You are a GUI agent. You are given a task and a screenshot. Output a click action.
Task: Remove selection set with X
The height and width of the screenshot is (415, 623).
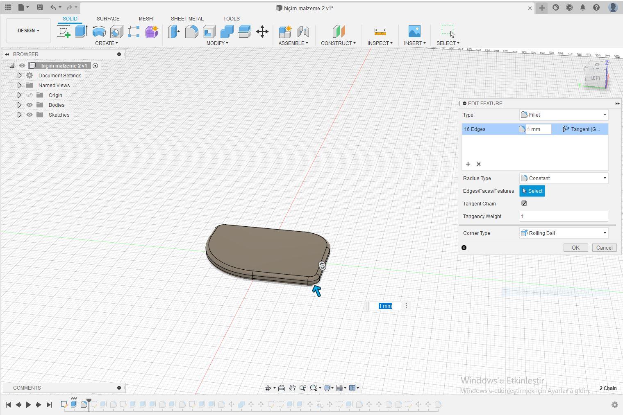pyautogui.click(x=478, y=164)
